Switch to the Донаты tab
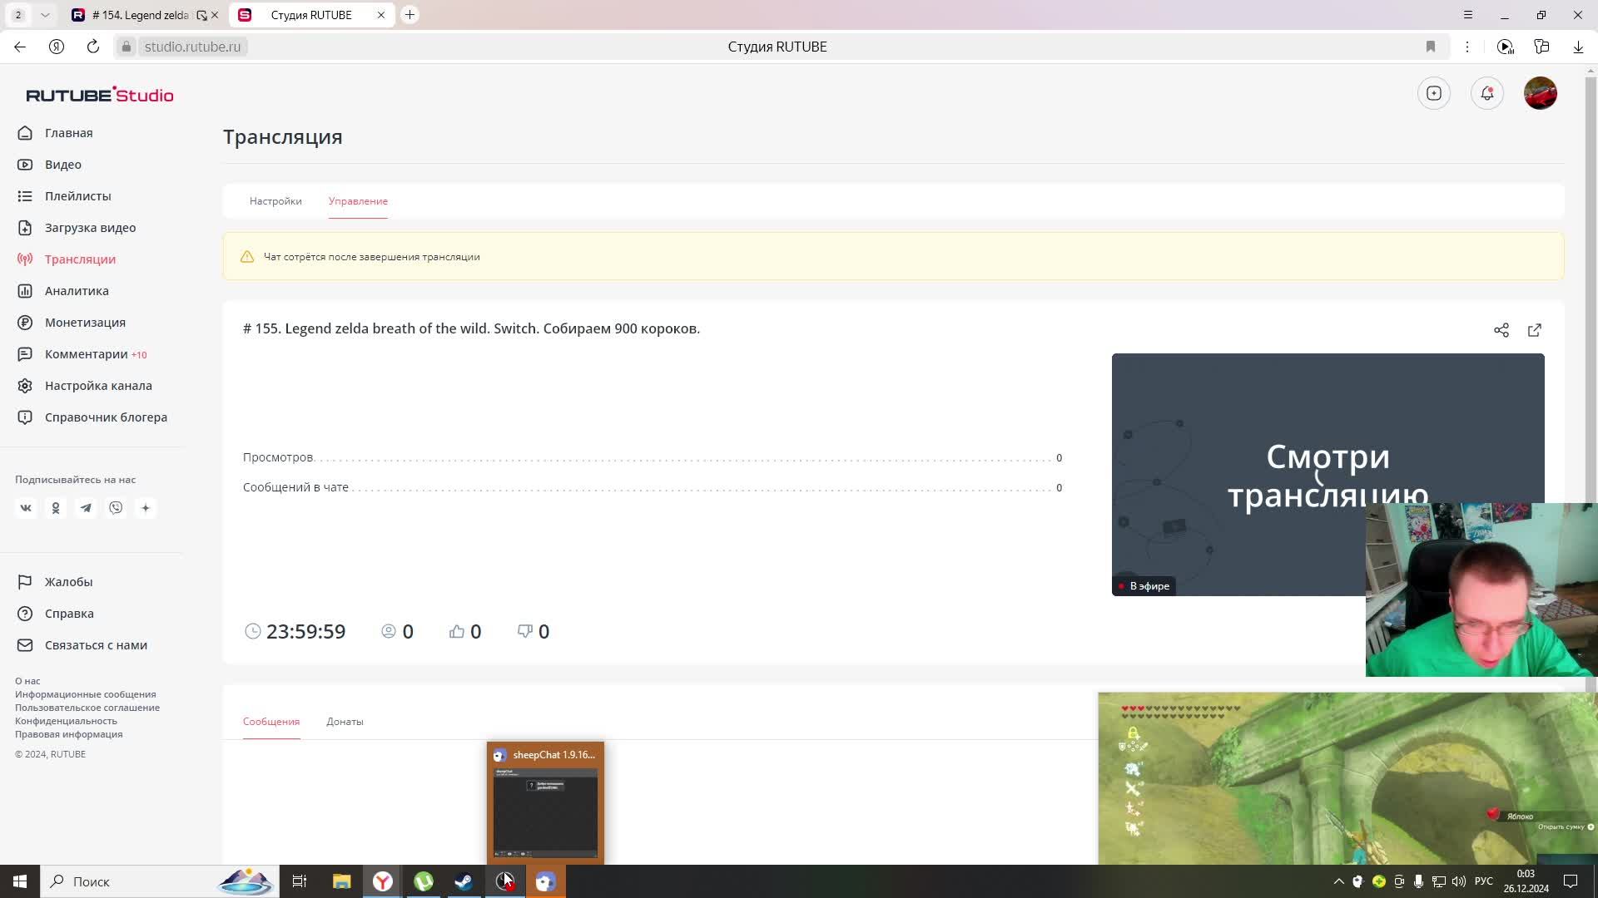 click(x=345, y=722)
